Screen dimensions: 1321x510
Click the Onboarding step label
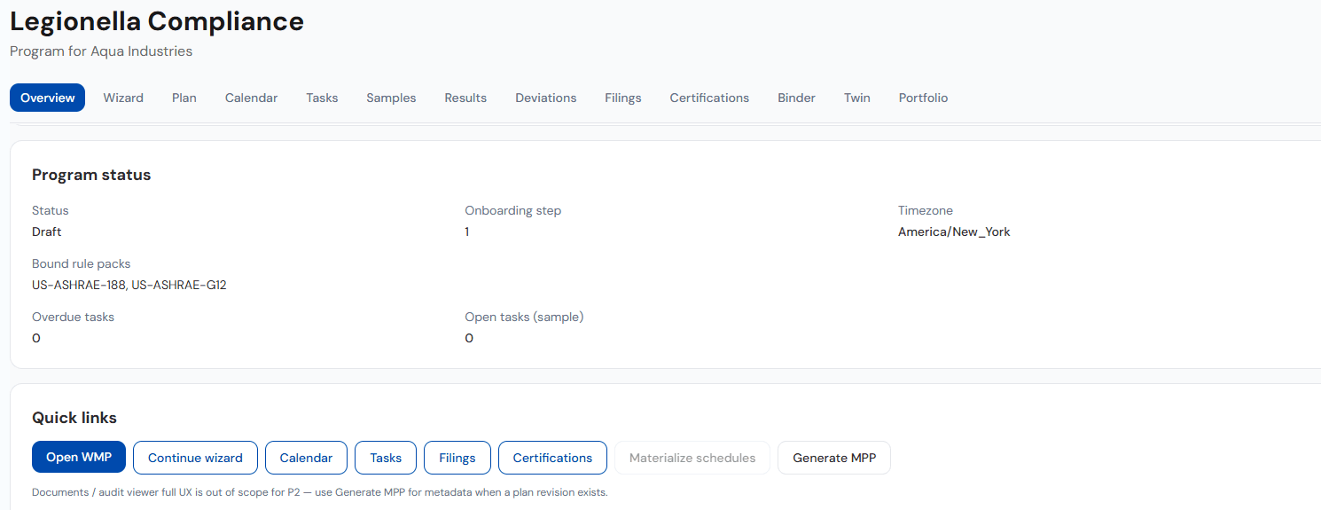coord(513,211)
